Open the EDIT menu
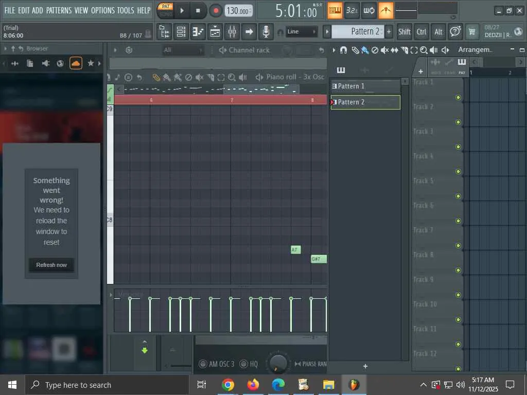This screenshot has height=395, width=527. point(24,10)
